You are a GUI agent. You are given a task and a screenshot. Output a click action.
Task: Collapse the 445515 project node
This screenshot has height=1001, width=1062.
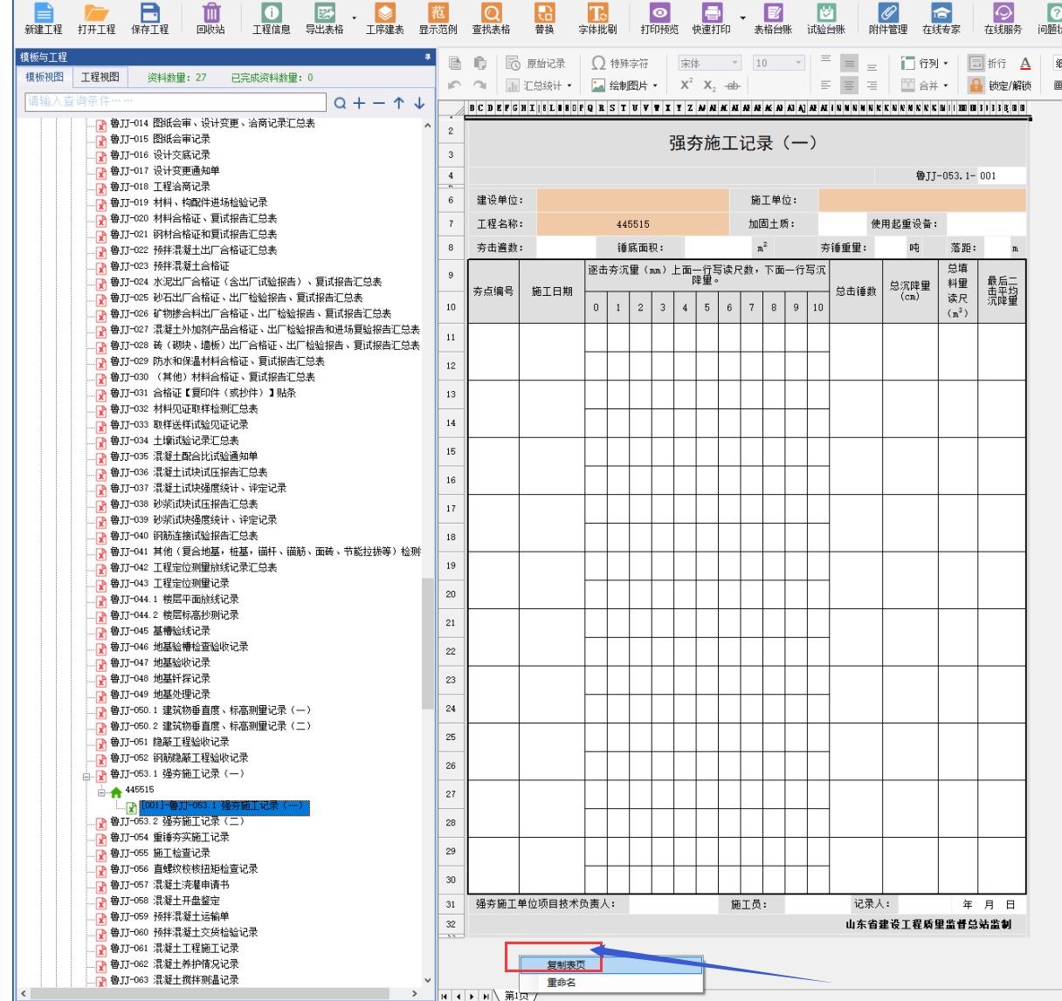coord(101,792)
